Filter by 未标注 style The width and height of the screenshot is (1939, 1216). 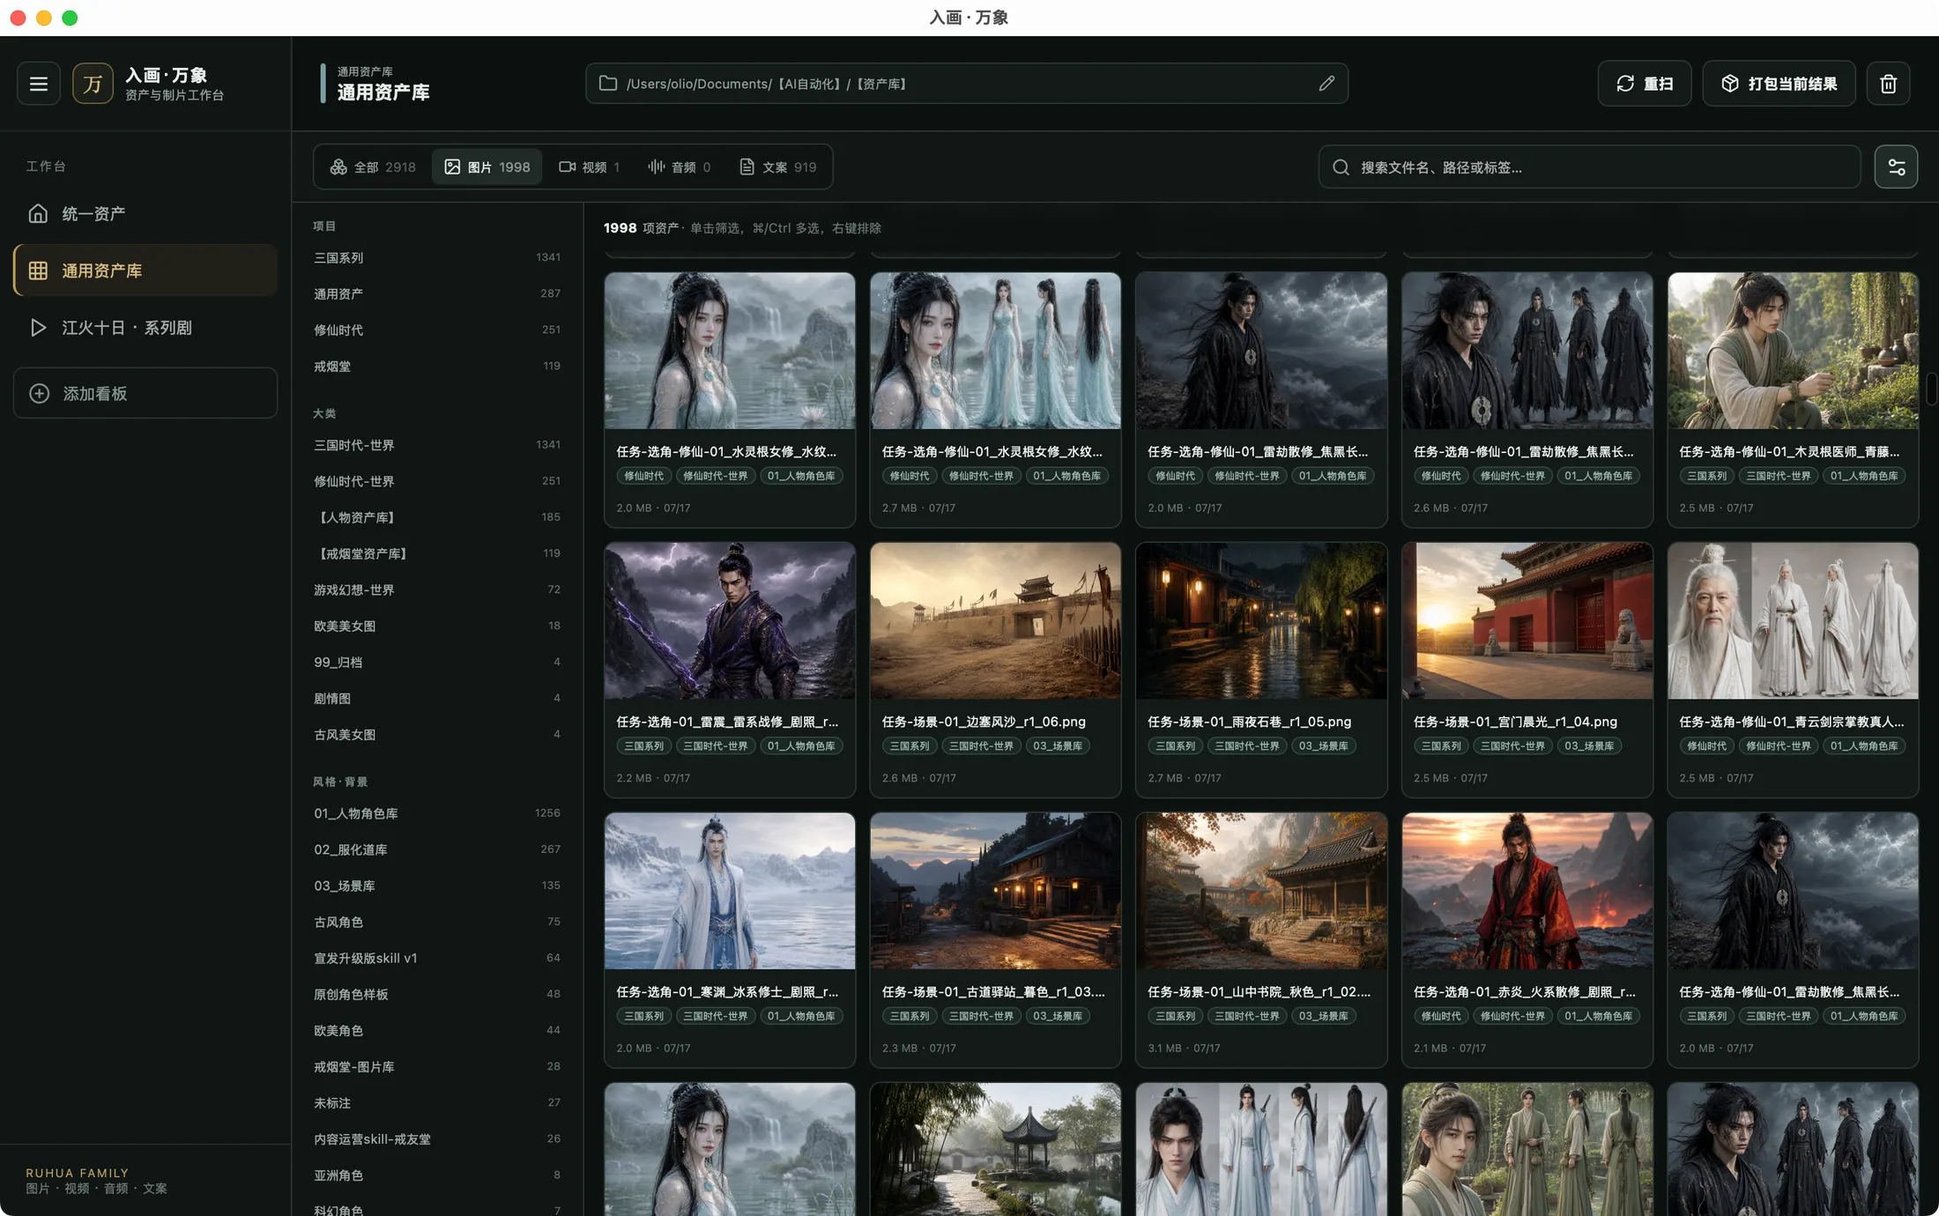[x=437, y=1102]
